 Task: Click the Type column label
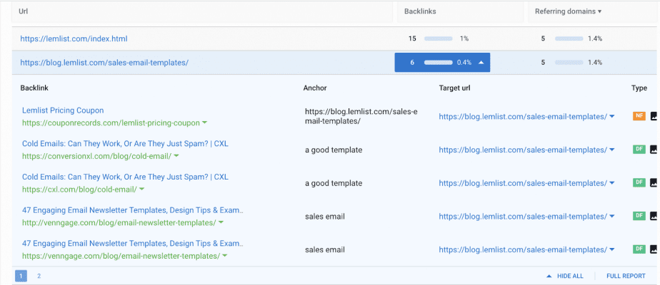coord(639,88)
